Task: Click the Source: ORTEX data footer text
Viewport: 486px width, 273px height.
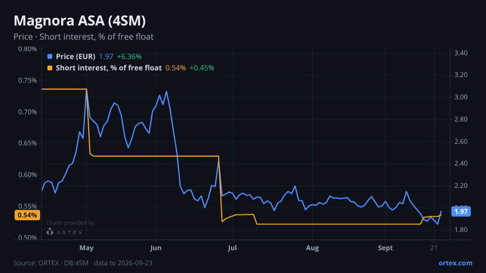Action: click(83, 263)
